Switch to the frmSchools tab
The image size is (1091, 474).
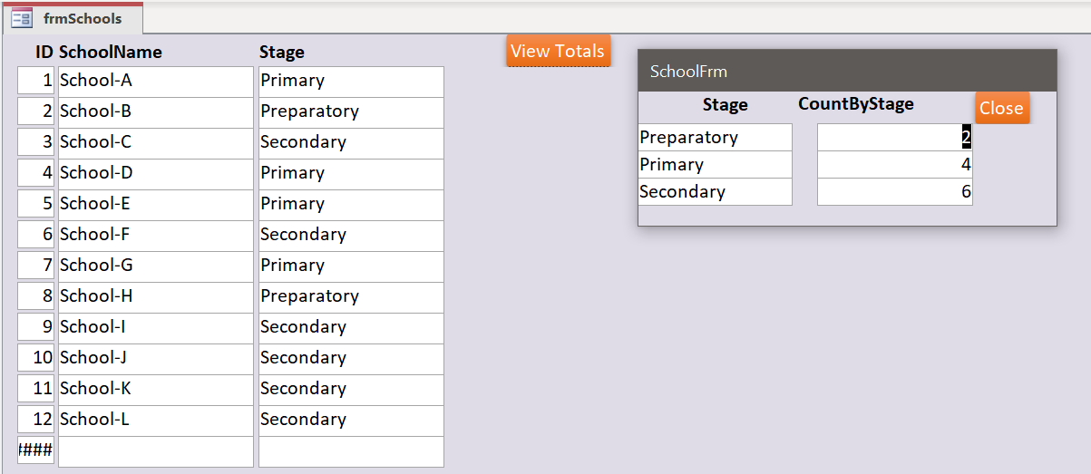tap(82, 18)
